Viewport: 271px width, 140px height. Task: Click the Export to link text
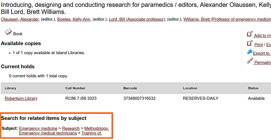[262, 53]
